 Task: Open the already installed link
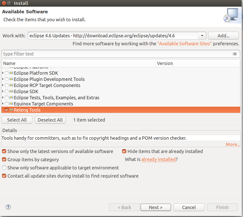[x=158, y=159]
